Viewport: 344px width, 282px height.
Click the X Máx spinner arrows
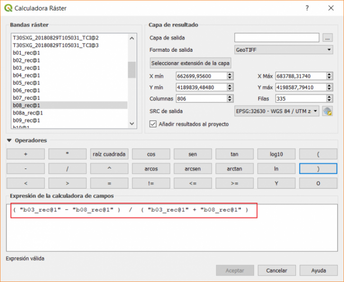[x=329, y=76]
